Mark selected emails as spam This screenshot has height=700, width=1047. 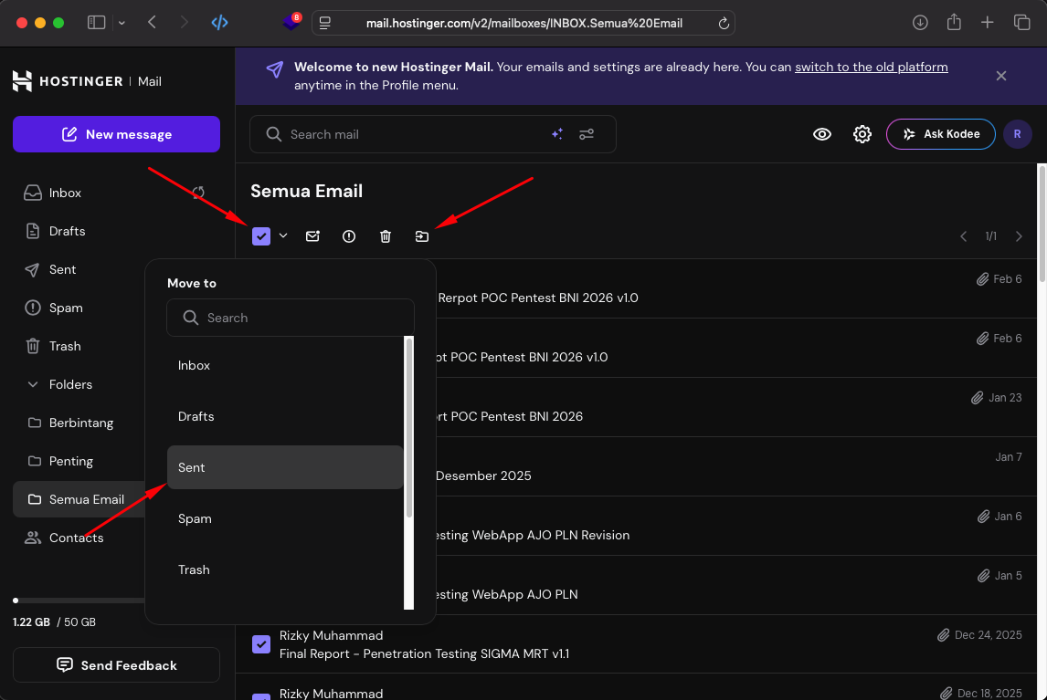click(349, 235)
